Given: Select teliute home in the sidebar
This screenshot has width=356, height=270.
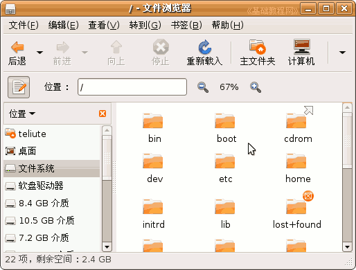Looking at the screenshot, I should 52,134.
